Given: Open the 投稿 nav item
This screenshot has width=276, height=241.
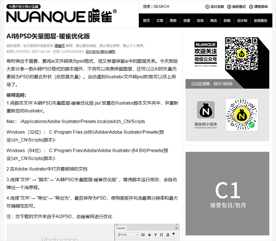Looking at the screenshot, I should (x=227, y=21).
